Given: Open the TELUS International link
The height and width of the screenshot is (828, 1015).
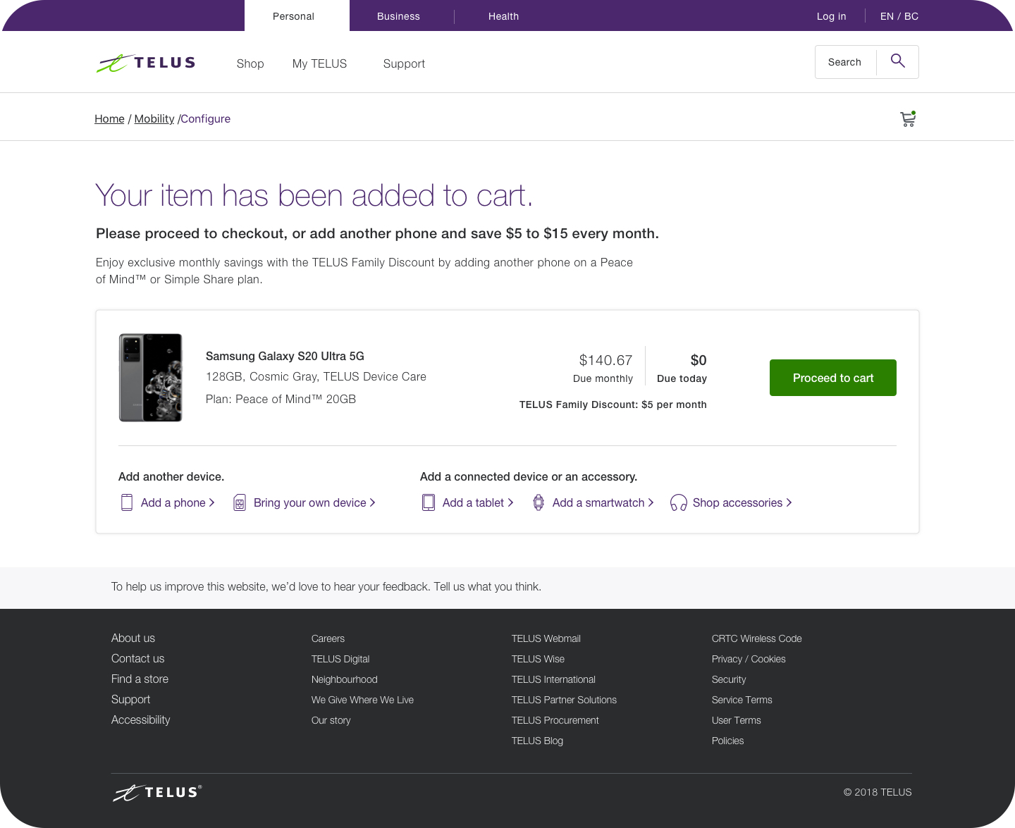Looking at the screenshot, I should pyautogui.click(x=553, y=679).
